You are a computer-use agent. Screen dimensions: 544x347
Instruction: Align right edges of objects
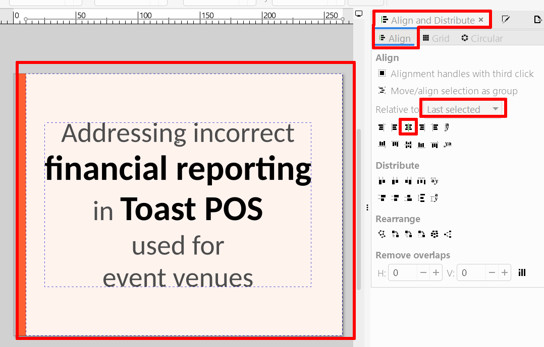[421, 127]
